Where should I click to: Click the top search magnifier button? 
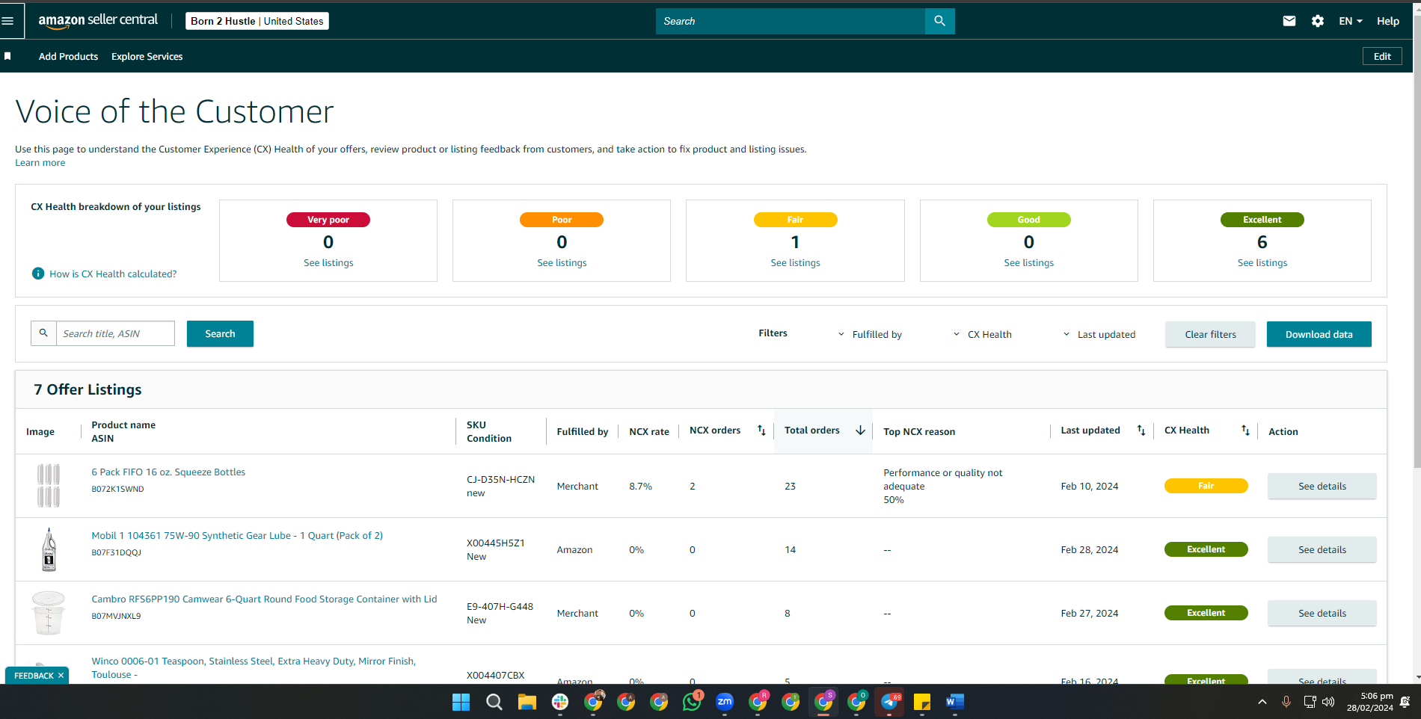click(939, 21)
